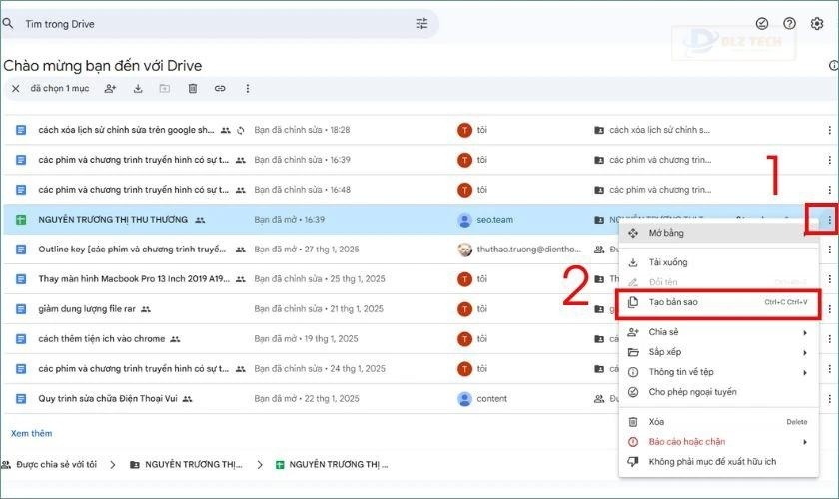Expand the Báo cáo hoặc chặn arrow
839x499 pixels.
[805, 442]
